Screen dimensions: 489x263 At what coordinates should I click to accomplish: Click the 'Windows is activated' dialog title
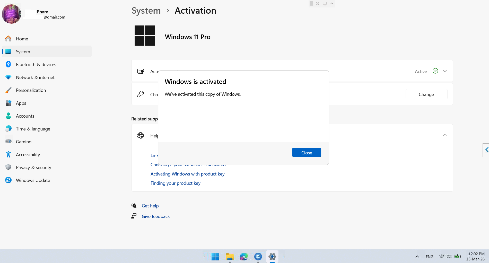point(195,82)
